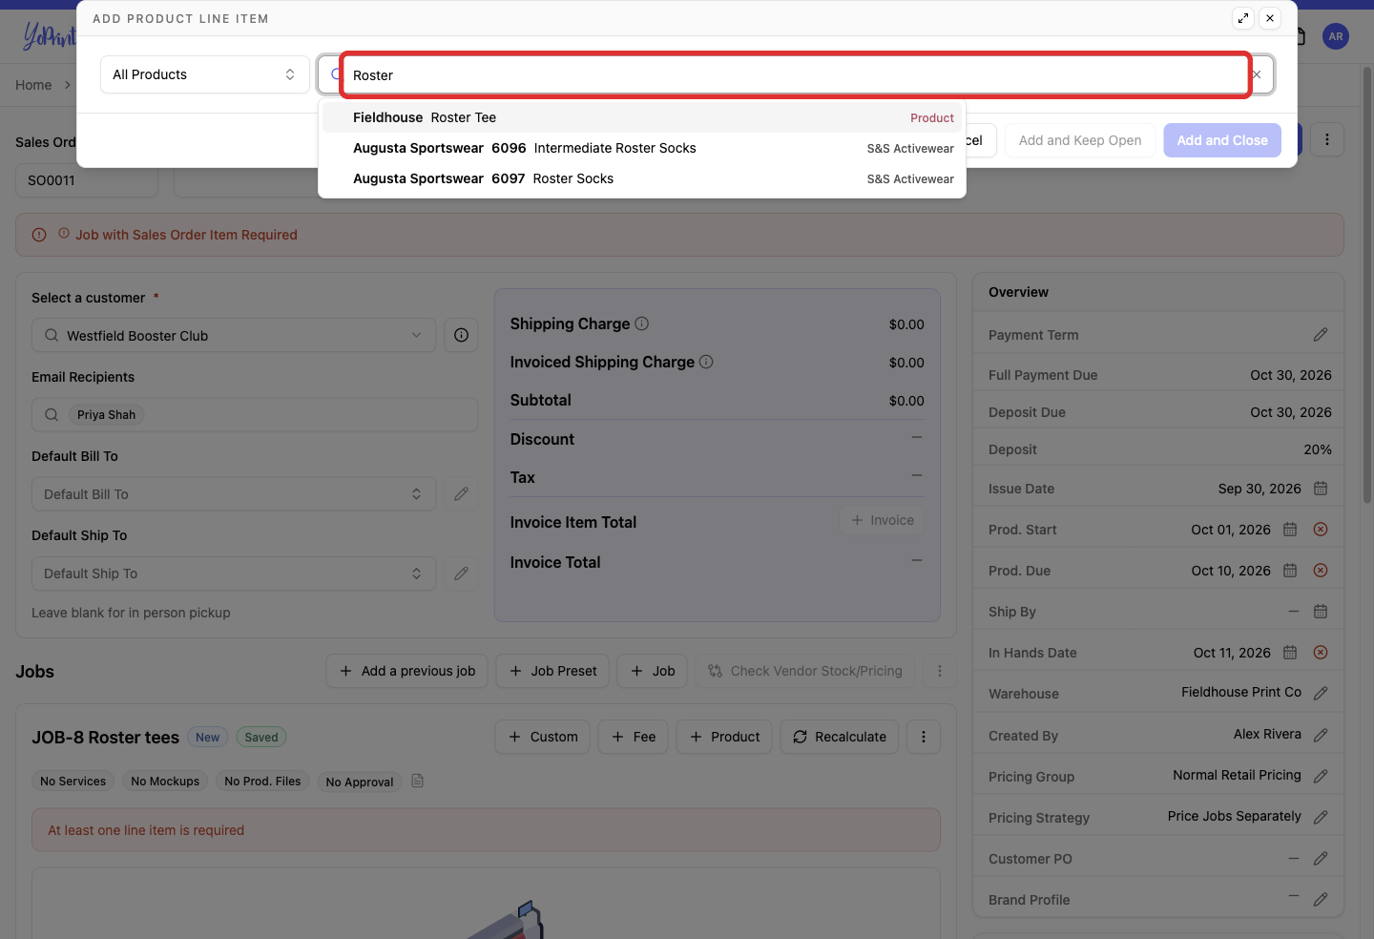Viewport: 1374px width, 939px height.
Task: Click Email Recipients field with Priya Shah
Action: (x=255, y=414)
